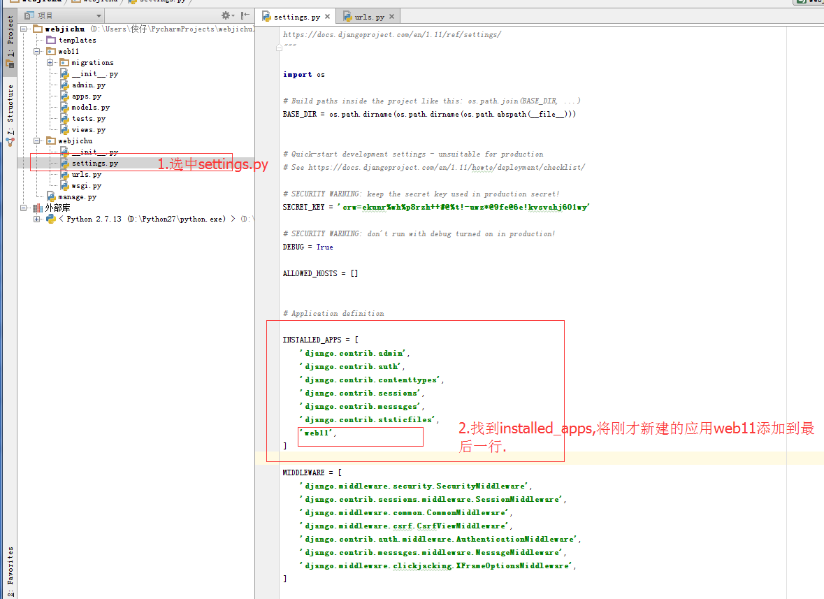Open the project panel settings gear
This screenshot has width=824, height=599.
point(226,16)
